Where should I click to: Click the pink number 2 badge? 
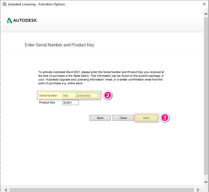[x=107, y=95]
